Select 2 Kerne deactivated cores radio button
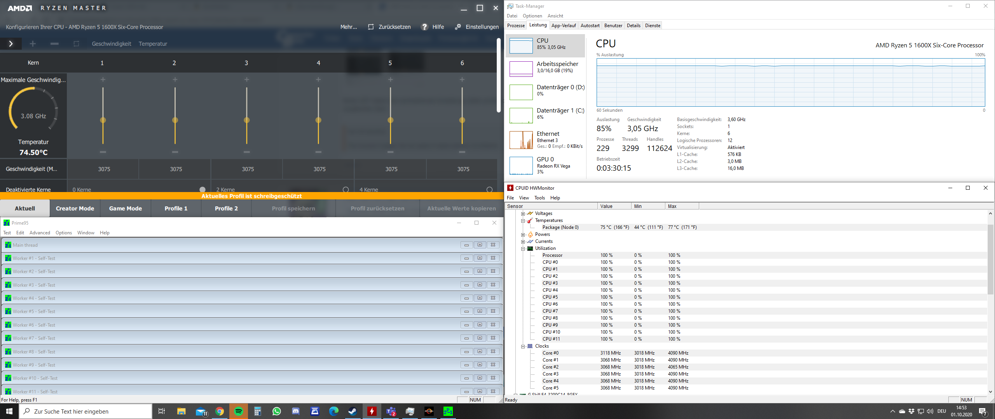The height and width of the screenshot is (419, 995). point(346,190)
